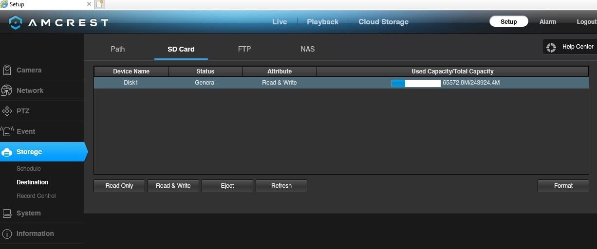597x249 pixels.
Task: Open a new browser tab
Action: click(99, 4)
